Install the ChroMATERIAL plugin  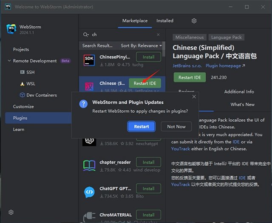[x=148, y=215]
